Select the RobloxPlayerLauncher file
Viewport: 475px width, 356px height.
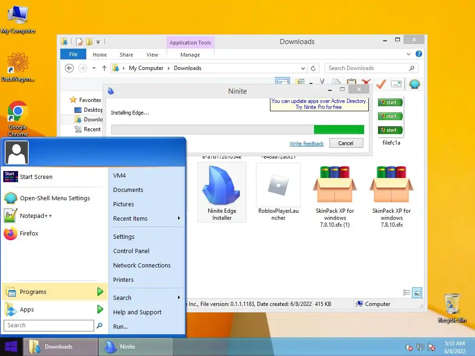278,192
